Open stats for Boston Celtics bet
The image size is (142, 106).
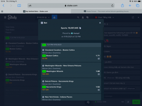tap(99, 59)
